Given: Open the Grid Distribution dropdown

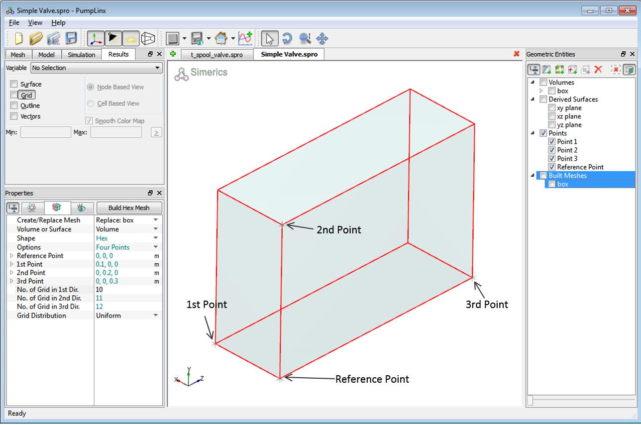Looking at the screenshot, I should coord(155,315).
